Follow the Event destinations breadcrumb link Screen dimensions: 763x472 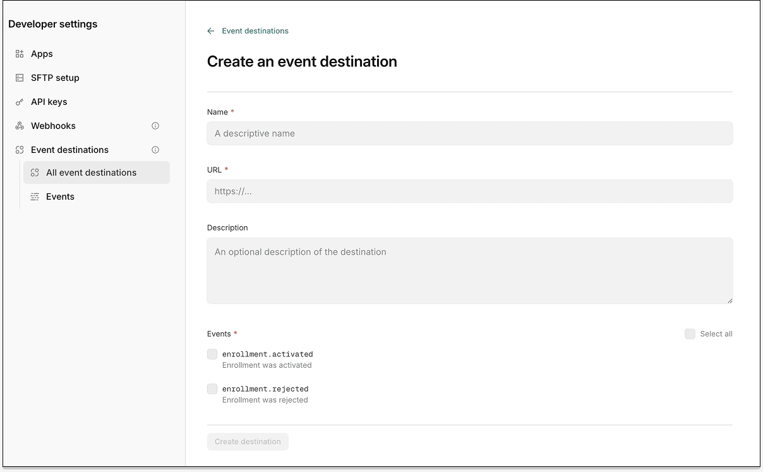(255, 30)
